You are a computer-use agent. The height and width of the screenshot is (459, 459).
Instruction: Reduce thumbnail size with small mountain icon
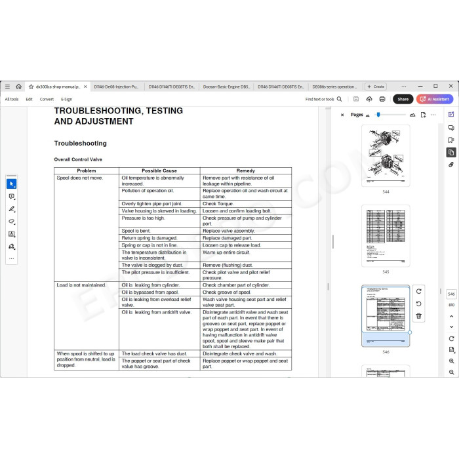pyautogui.click(x=368, y=115)
